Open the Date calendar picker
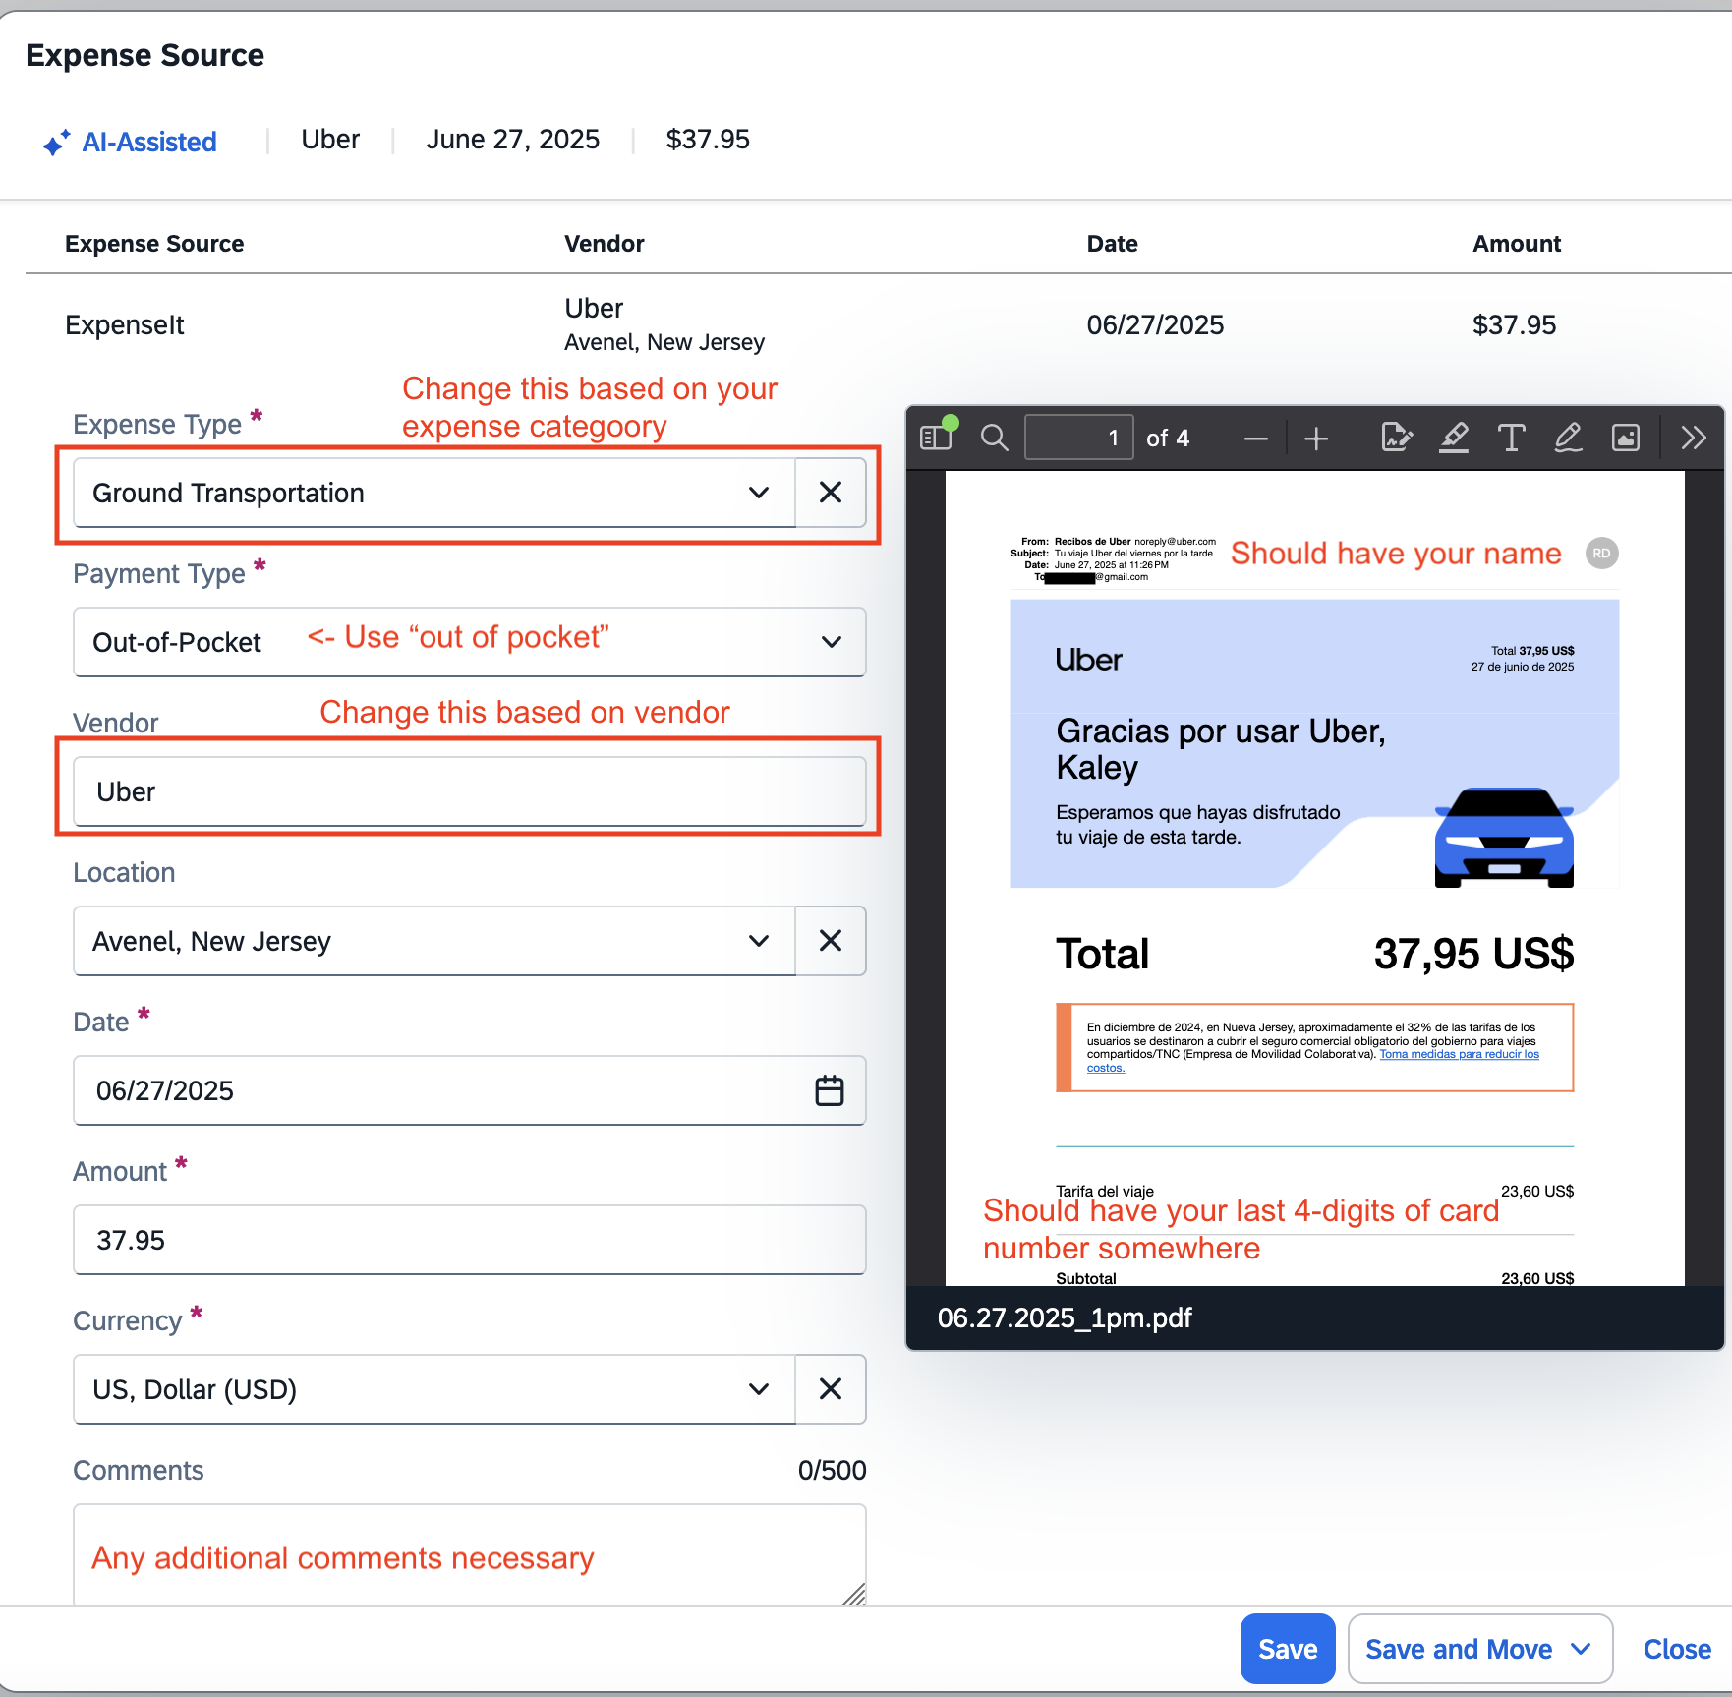 point(830,1090)
